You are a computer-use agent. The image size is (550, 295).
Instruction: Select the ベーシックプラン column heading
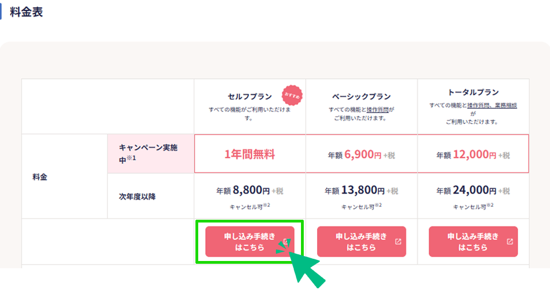click(361, 96)
